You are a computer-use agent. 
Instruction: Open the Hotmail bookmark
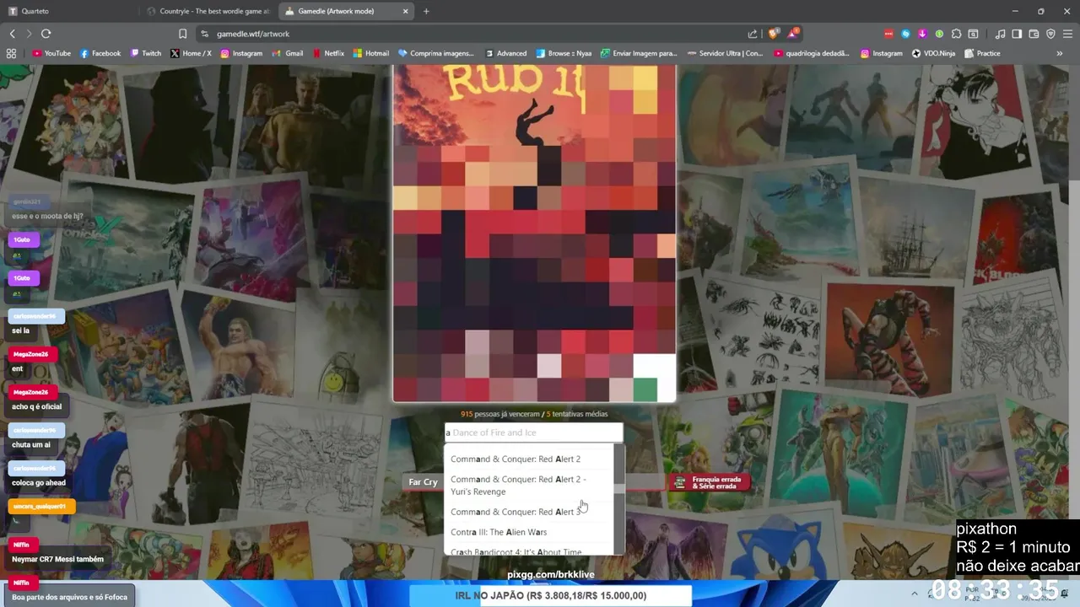(x=371, y=53)
